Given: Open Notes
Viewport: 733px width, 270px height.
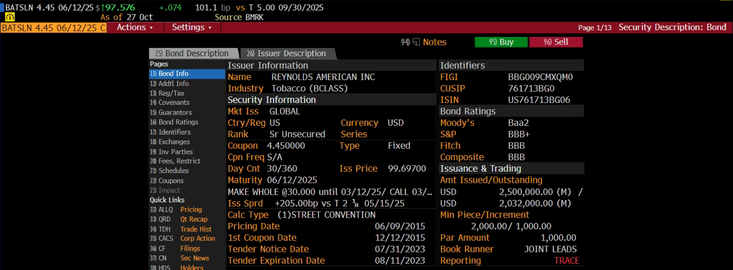Looking at the screenshot, I should [434, 42].
